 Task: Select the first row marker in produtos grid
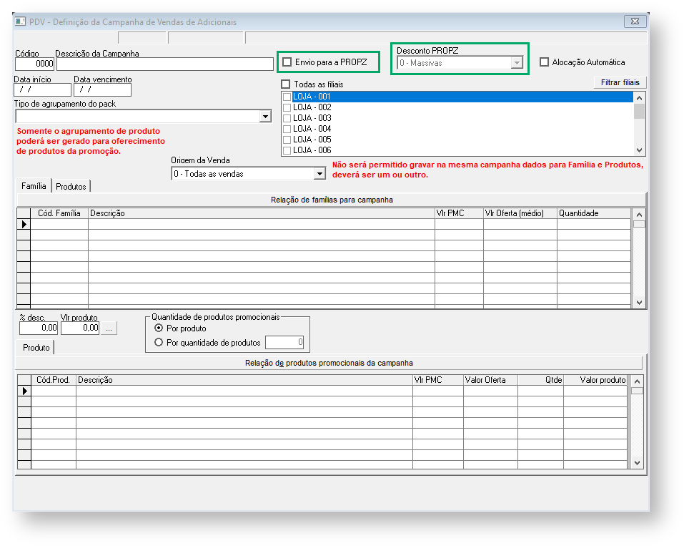click(x=24, y=391)
